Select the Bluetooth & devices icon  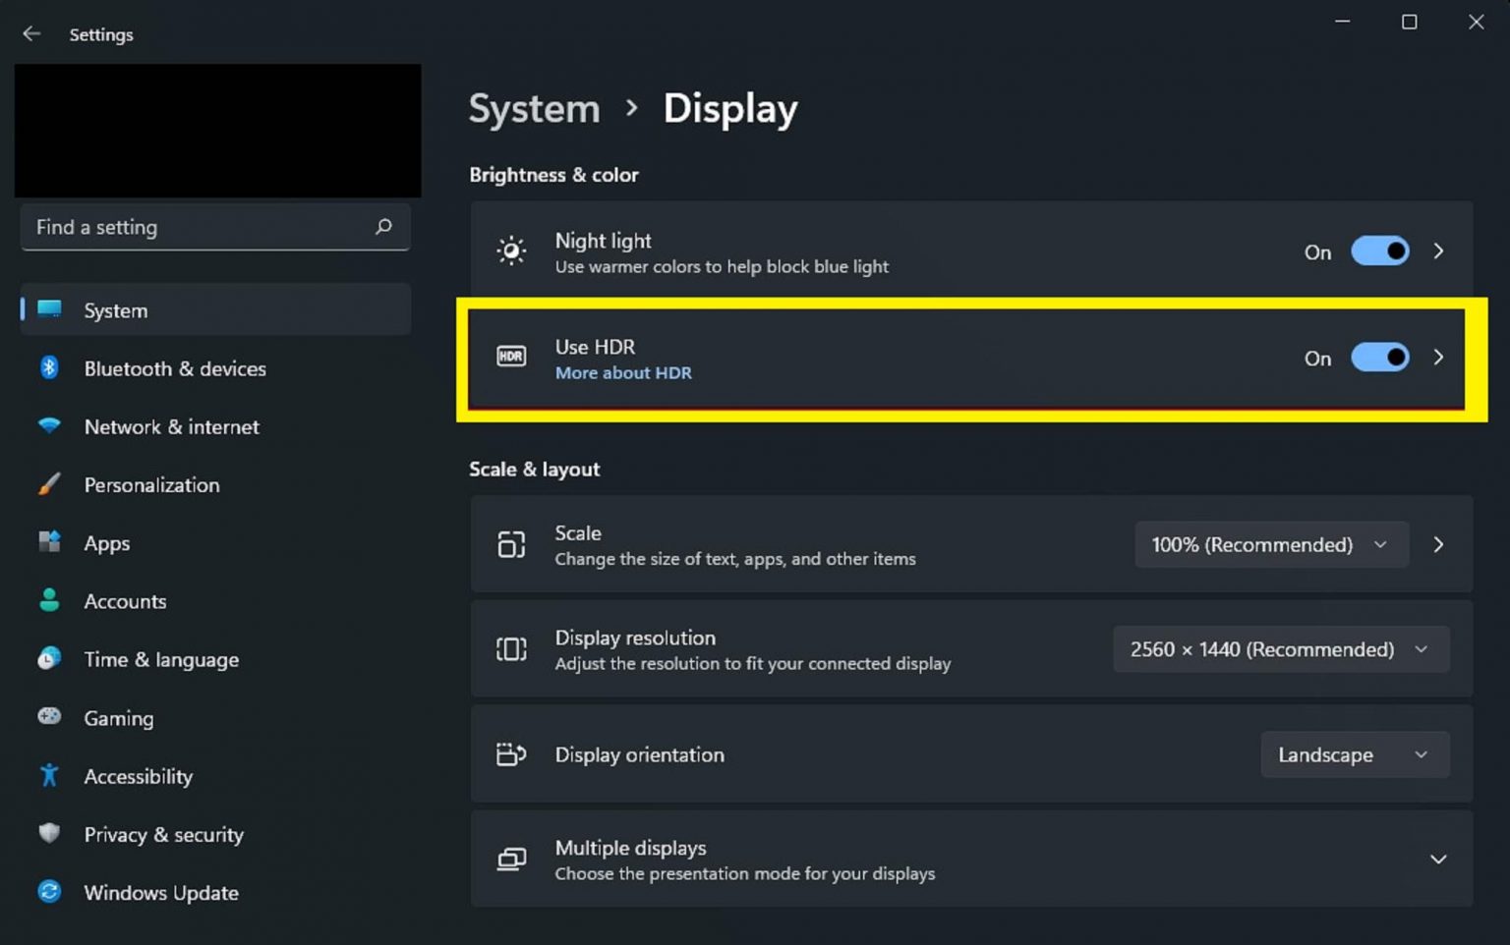[x=49, y=368]
